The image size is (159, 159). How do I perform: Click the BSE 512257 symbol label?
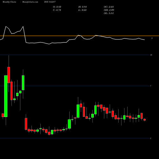tap(50, 2)
